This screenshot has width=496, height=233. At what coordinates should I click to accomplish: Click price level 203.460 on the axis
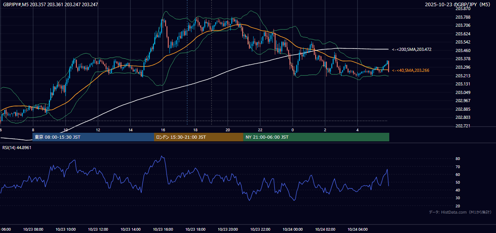(x=463, y=50)
